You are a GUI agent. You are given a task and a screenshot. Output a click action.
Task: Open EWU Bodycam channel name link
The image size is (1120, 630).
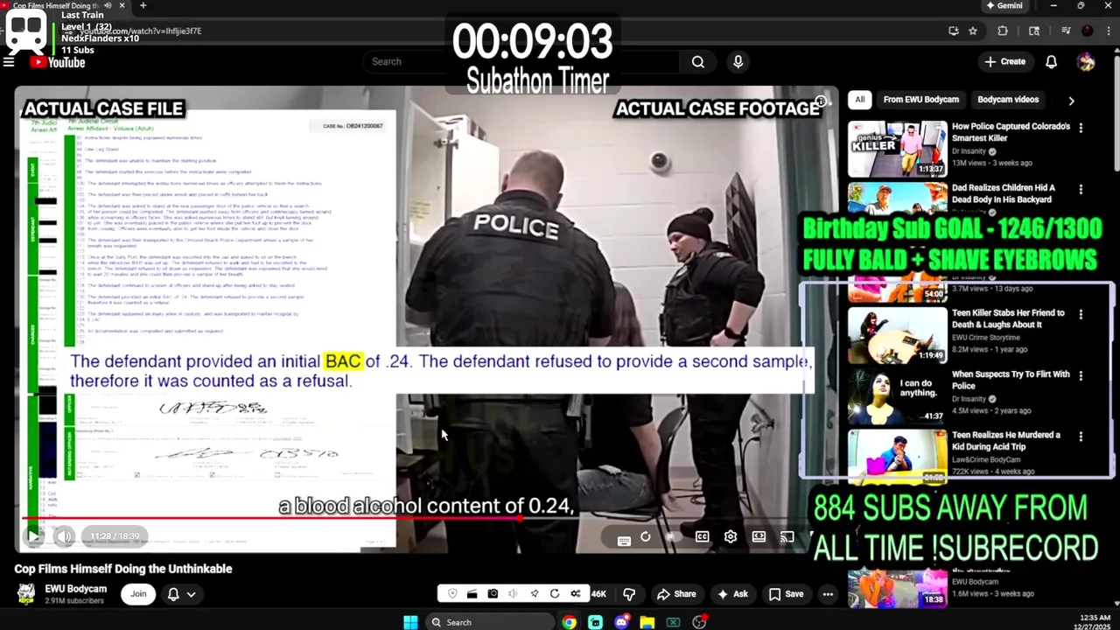click(76, 589)
